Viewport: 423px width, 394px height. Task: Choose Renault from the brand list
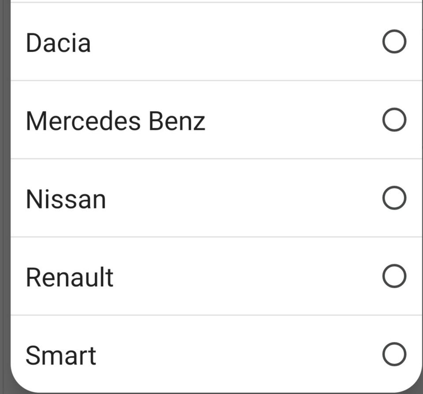coord(70,277)
